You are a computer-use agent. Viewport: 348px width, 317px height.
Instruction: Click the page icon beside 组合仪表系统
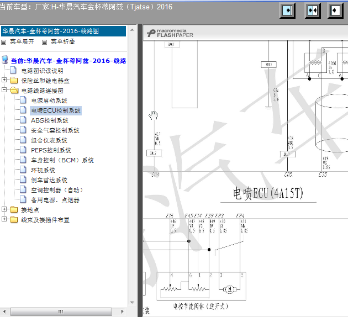point(23,140)
